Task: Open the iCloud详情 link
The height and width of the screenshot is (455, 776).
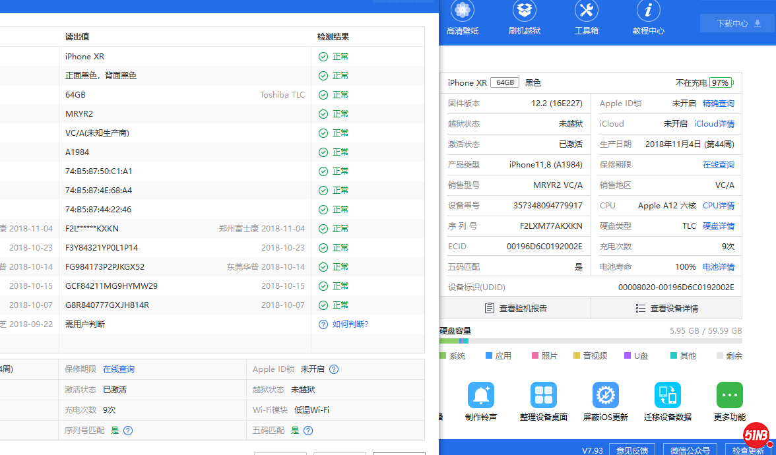Action: (x=714, y=124)
